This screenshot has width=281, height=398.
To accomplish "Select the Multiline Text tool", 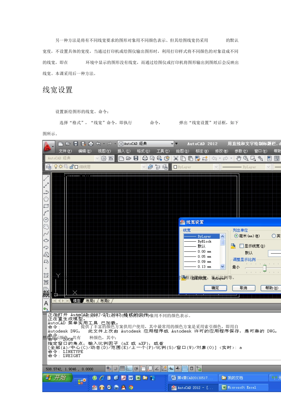I will [46, 303].
